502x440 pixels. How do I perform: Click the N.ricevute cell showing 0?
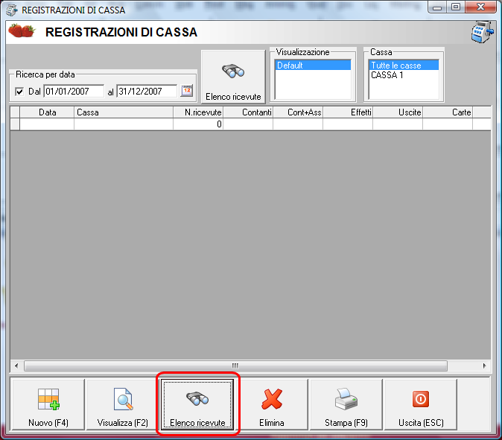(x=198, y=124)
